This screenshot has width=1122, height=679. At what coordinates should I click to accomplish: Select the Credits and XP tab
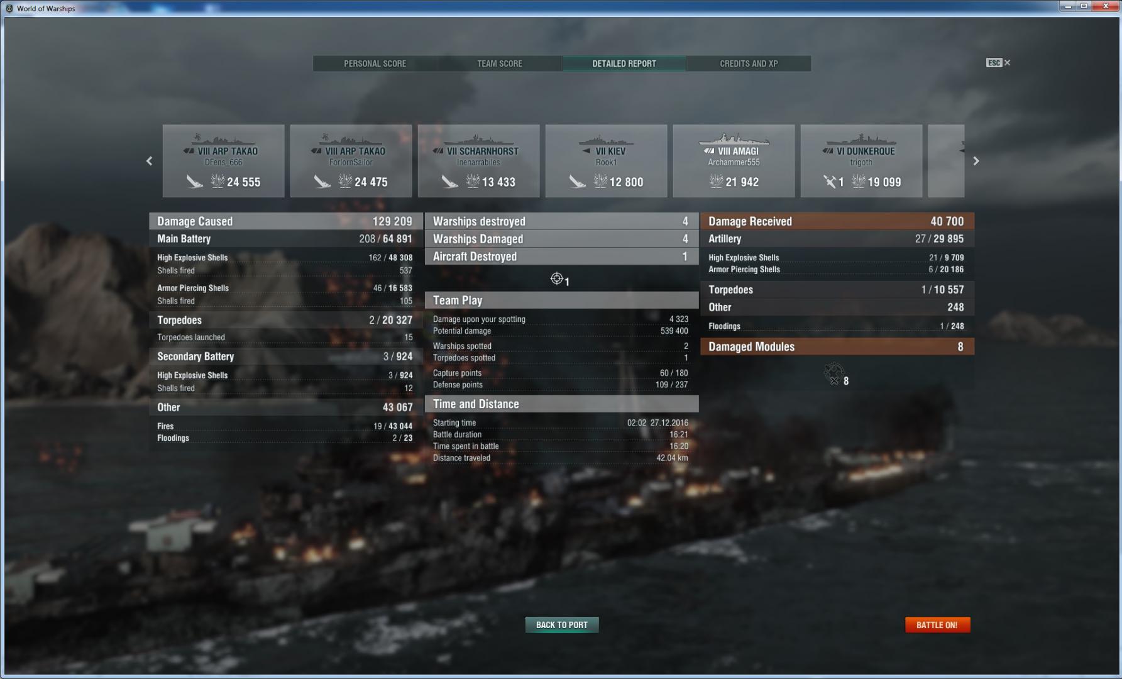click(x=749, y=63)
